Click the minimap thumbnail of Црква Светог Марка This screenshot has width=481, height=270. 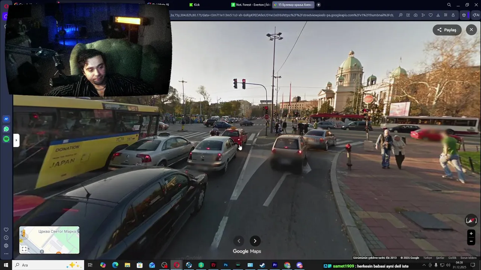tap(49, 240)
